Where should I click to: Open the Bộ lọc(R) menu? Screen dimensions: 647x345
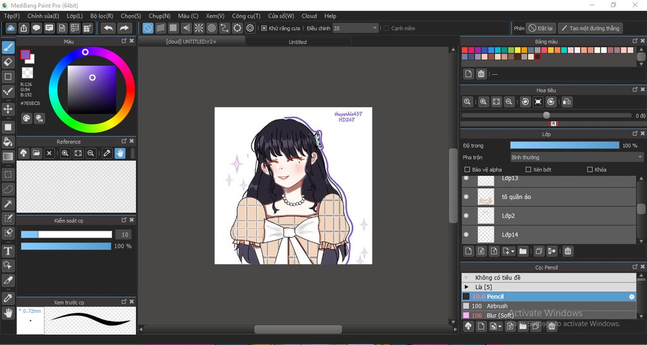pyautogui.click(x=102, y=16)
